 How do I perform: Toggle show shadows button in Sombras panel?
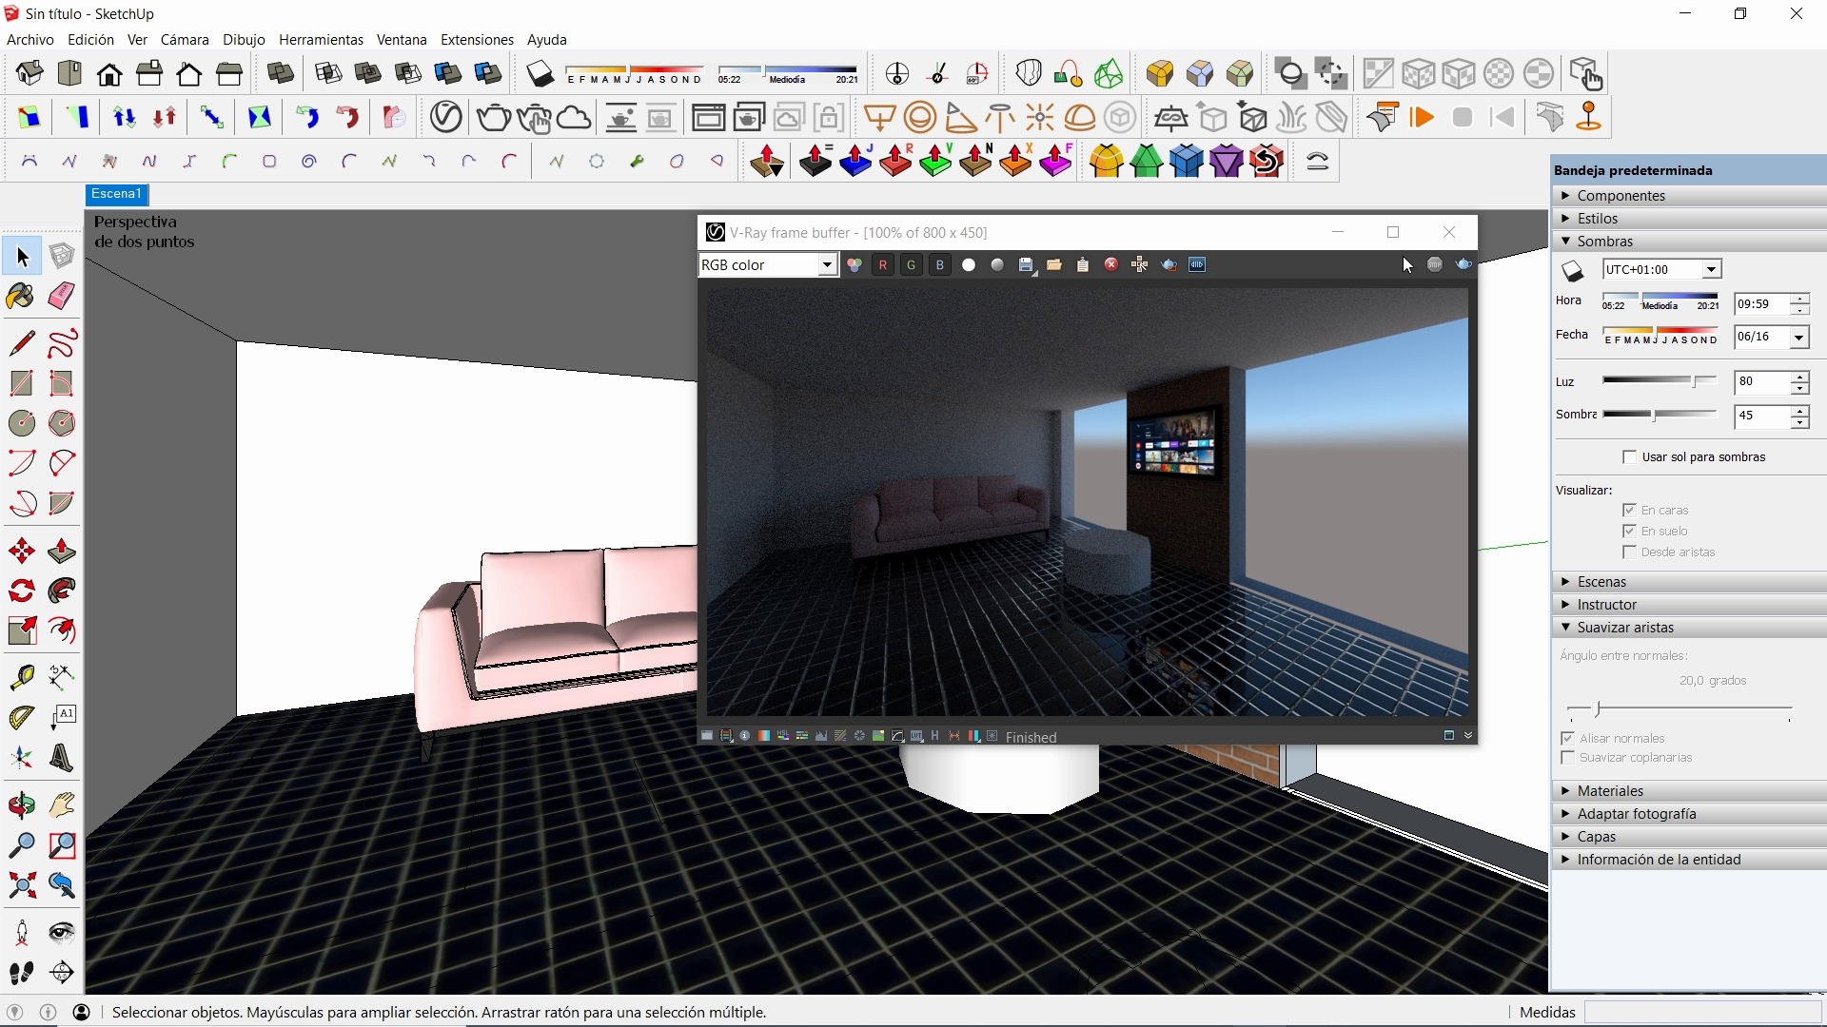[1574, 271]
